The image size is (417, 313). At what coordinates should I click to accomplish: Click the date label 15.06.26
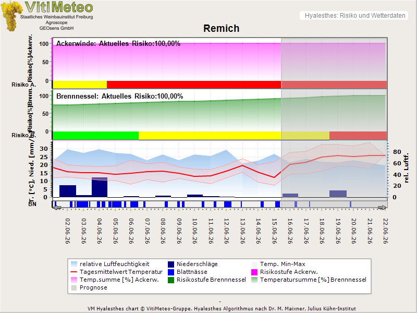(275, 231)
